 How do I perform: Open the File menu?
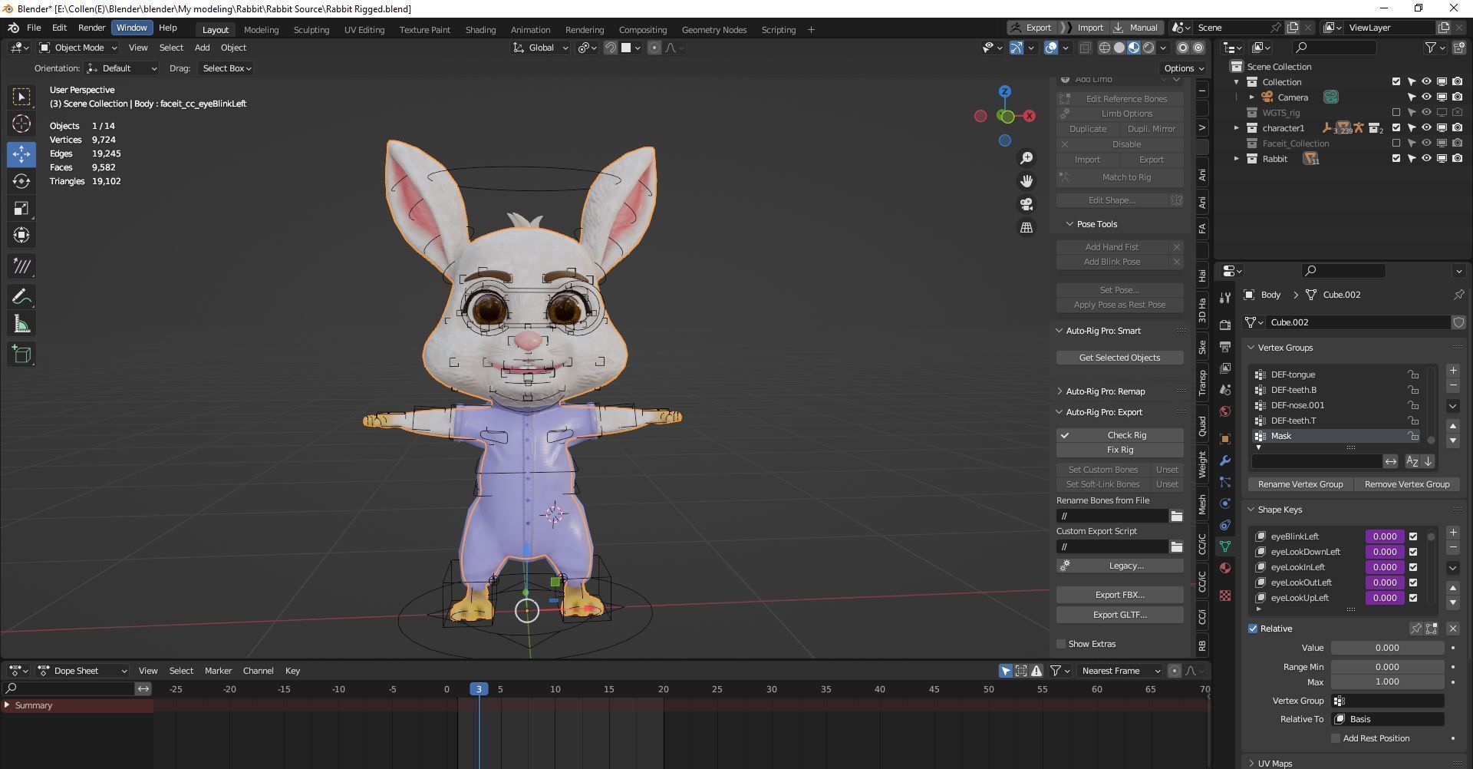click(x=34, y=28)
